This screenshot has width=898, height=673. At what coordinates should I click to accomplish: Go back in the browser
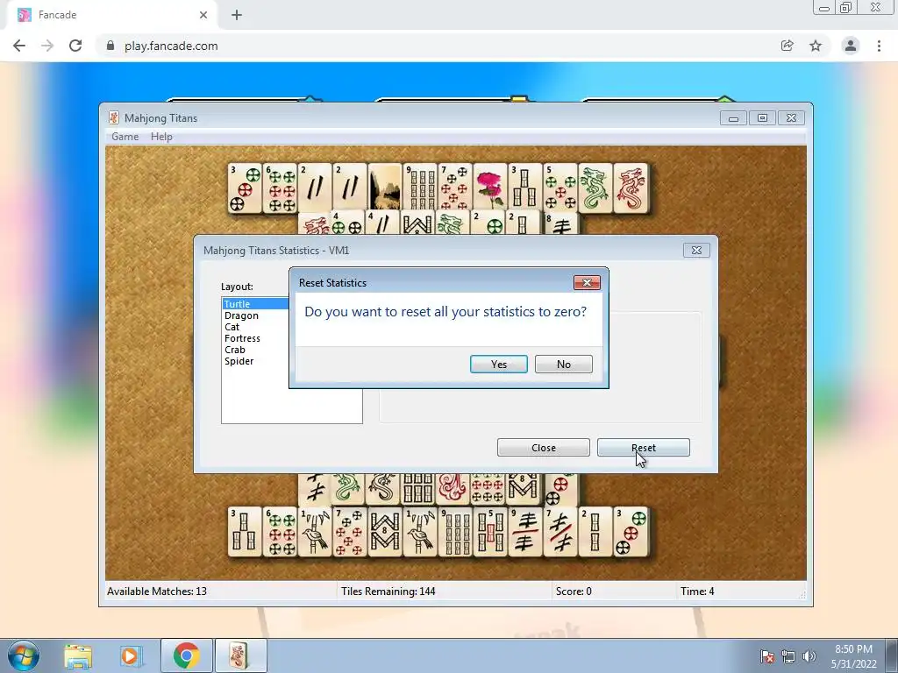pyautogui.click(x=19, y=46)
